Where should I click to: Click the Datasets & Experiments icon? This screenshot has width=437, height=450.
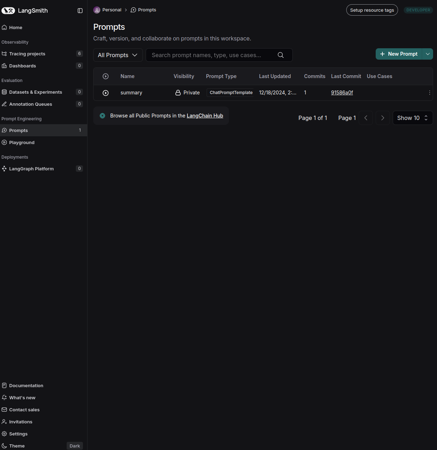(x=4, y=92)
